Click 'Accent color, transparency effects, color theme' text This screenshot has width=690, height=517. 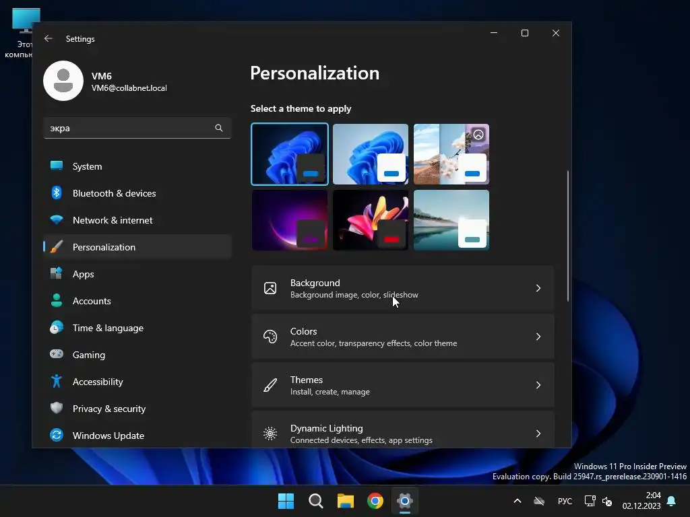point(373,343)
